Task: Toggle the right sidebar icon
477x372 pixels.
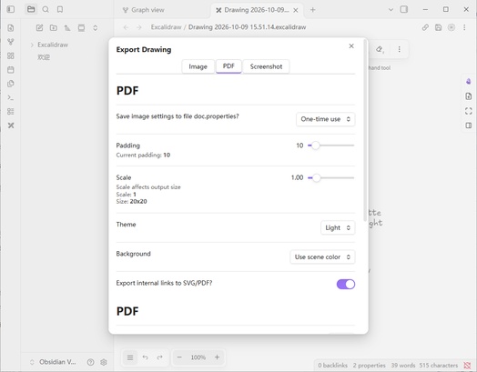Action: click(x=404, y=9)
